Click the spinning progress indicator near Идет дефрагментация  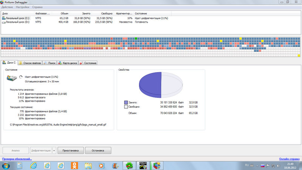coord(21,77)
